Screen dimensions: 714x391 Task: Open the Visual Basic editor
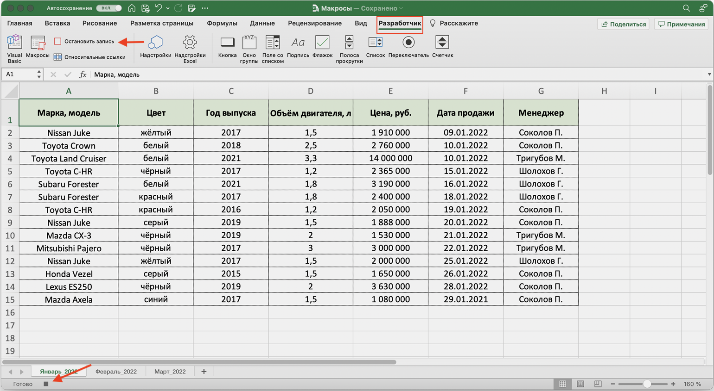(x=14, y=49)
